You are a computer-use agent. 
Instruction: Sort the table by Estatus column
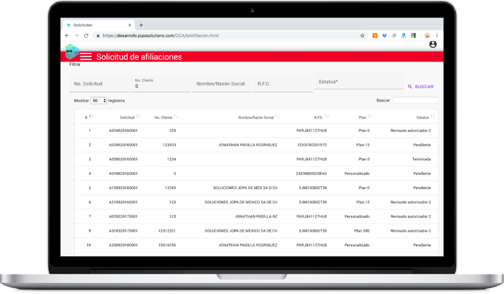click(x=423, y=117)
